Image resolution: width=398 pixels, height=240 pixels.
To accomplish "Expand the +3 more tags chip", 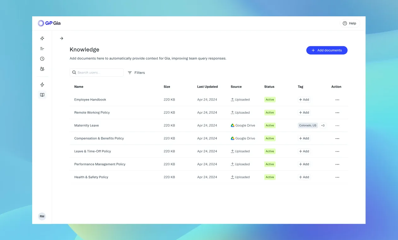I will pos(323,125).
